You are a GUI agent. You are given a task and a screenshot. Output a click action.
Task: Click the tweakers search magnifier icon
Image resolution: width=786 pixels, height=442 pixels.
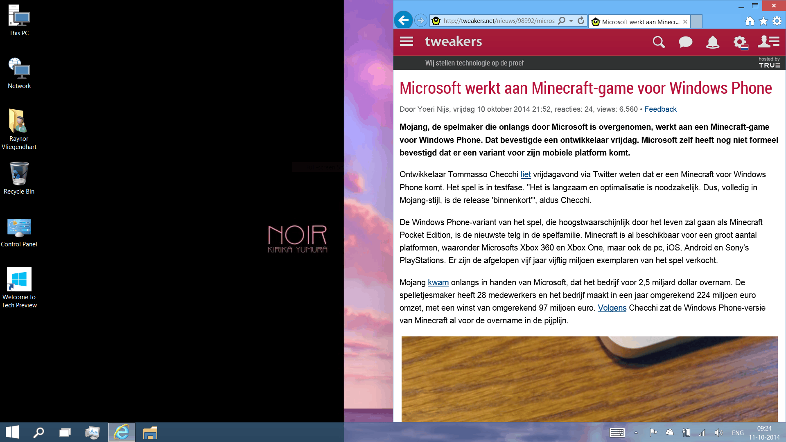pyautogui.click(x=658, y=42)
